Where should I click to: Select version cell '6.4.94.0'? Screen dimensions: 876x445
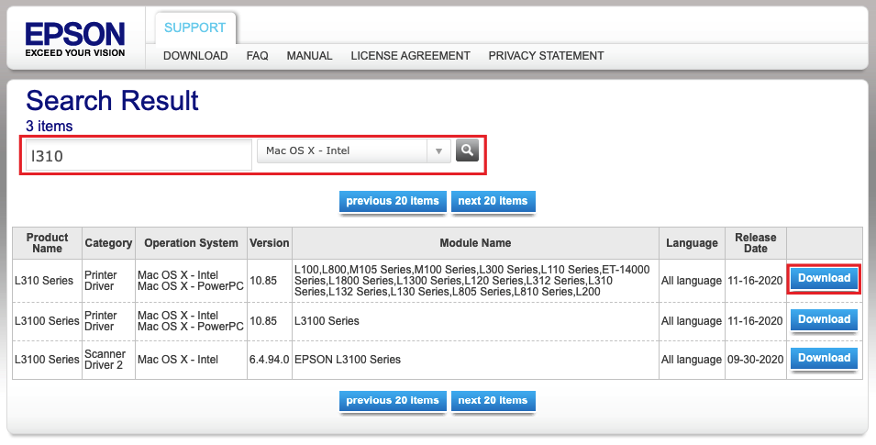270,360
